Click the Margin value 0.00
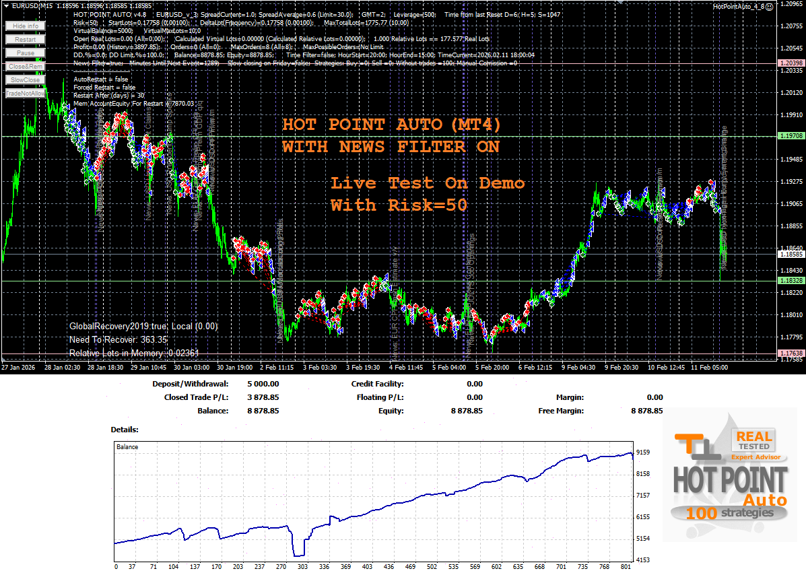 [x=655, y=397]
